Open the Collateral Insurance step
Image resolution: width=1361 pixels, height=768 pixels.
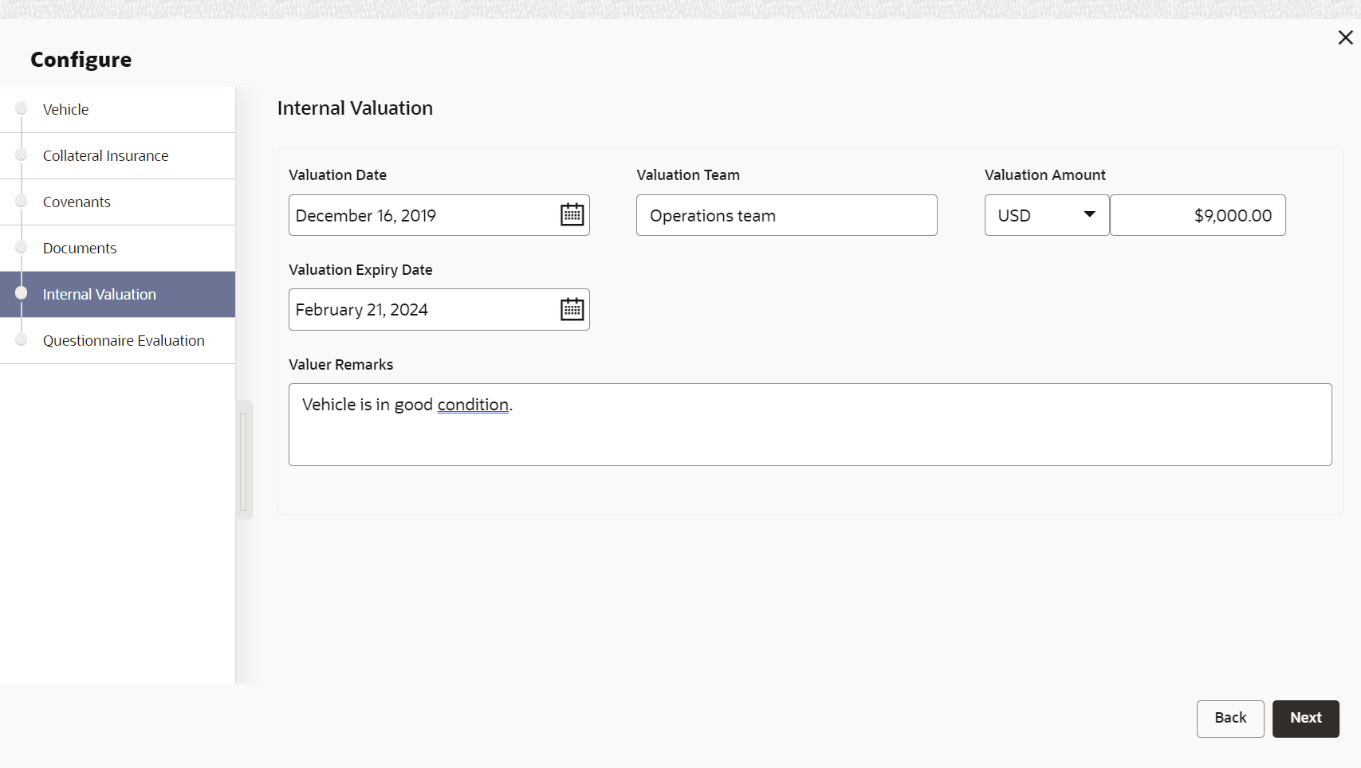[106, 156]
